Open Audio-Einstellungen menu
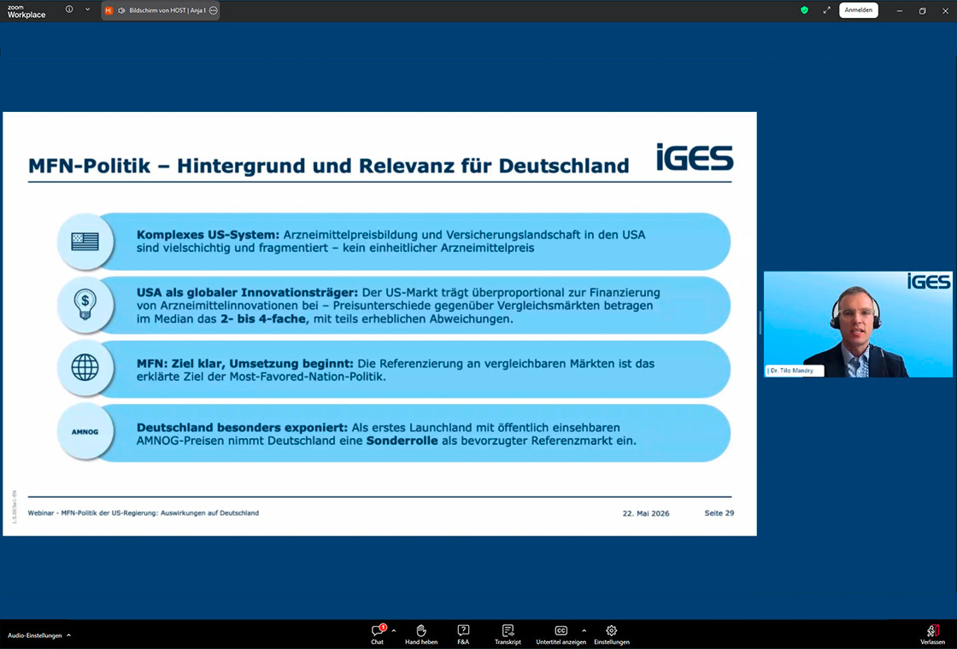 39,635
